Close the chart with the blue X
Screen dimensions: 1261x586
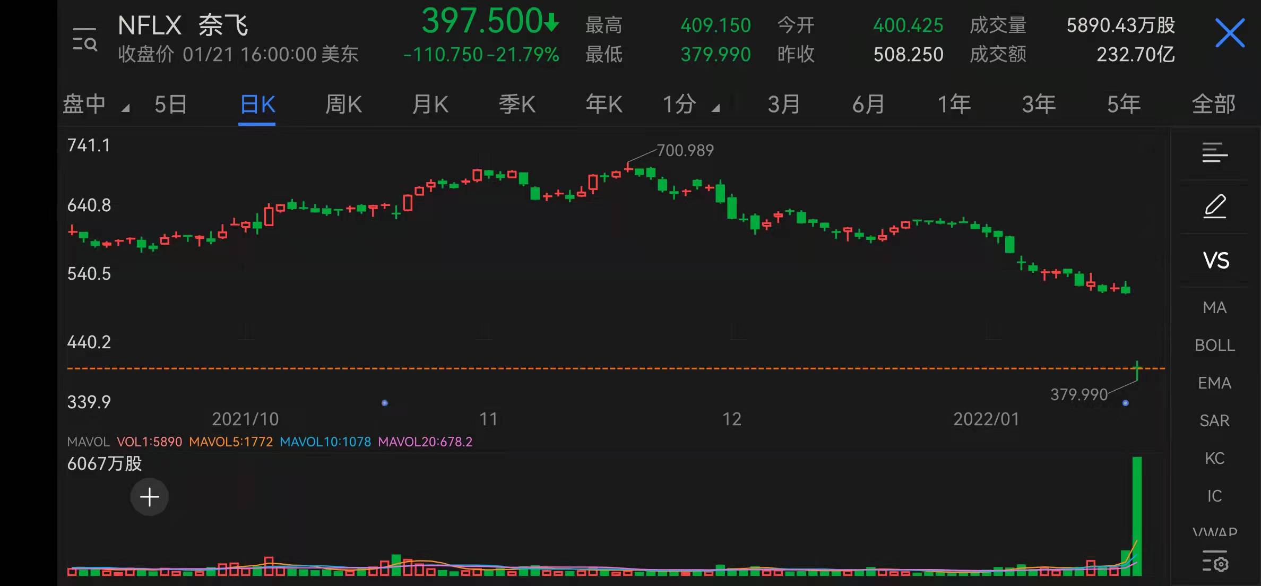coord(1230,33)
